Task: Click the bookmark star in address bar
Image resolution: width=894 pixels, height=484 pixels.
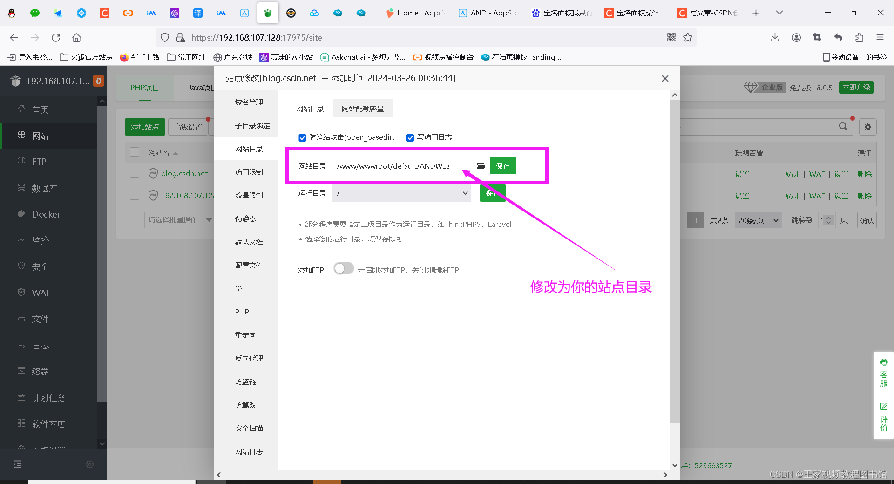Action: point(688,38)
